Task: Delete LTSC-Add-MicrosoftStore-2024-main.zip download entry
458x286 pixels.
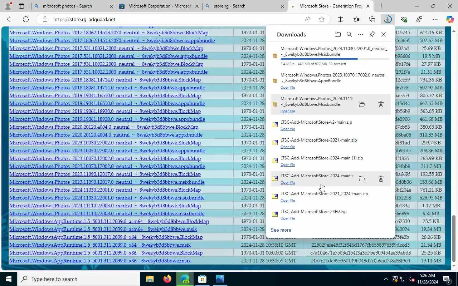Action: (x=381, y=179)
